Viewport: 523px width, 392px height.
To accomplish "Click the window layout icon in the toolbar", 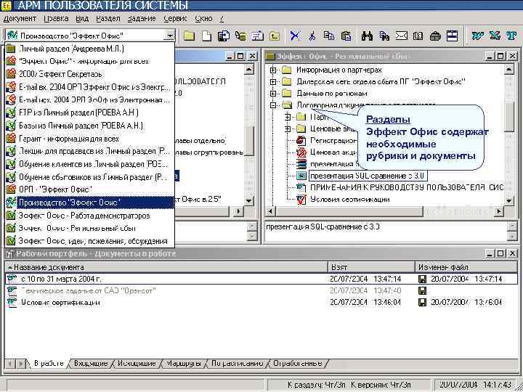I will point(452,36).
